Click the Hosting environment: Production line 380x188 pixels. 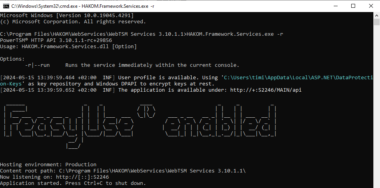click(x=48, y=165)
